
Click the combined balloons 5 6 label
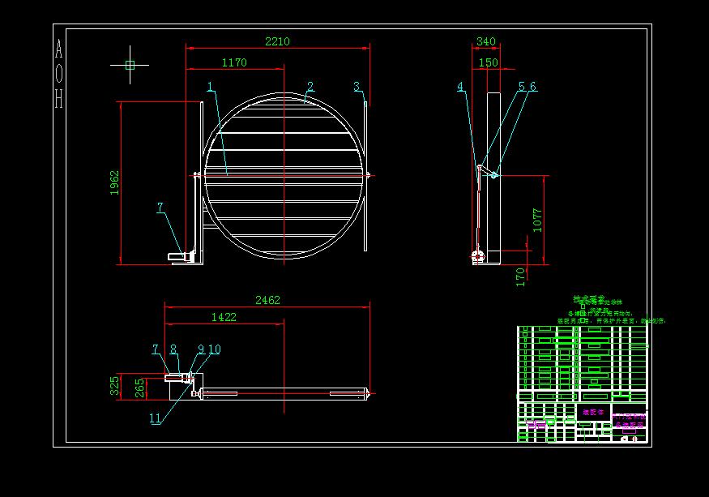pyautogui.click(x=527, y=84)
